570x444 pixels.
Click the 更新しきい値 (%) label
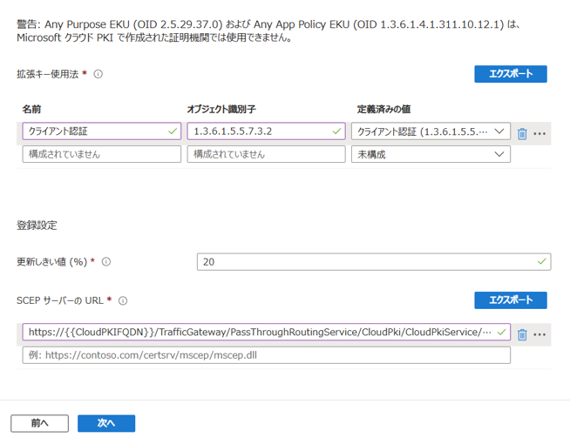pyautogui.click(x=52, y=262)
